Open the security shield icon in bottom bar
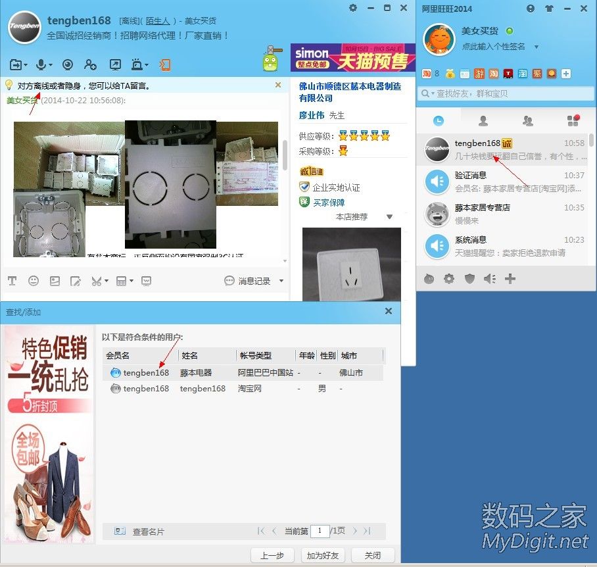The image size is (597, 567). (470, 279)
